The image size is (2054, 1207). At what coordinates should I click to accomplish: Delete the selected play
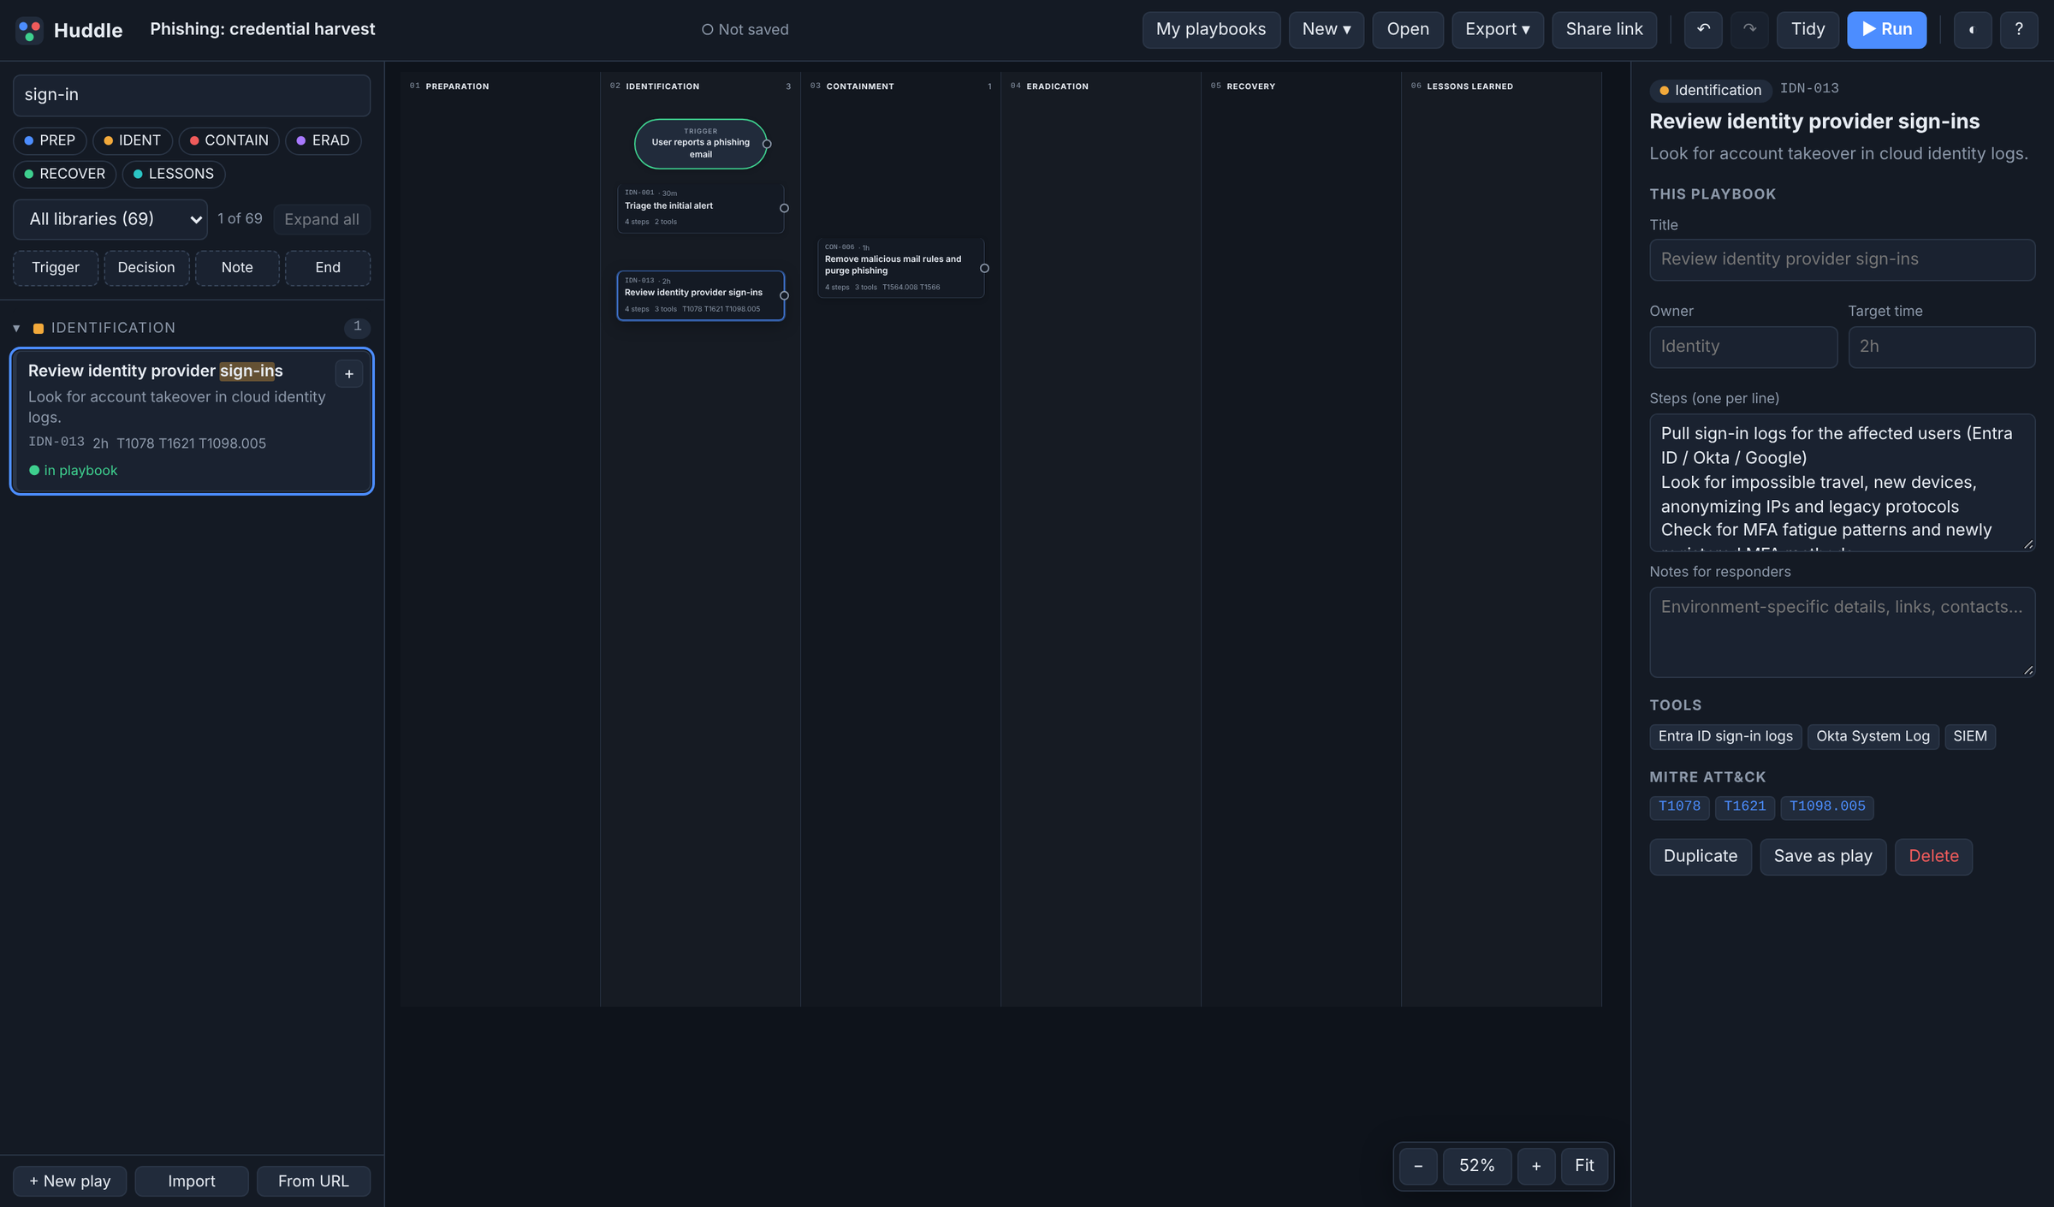point(1933,857)
